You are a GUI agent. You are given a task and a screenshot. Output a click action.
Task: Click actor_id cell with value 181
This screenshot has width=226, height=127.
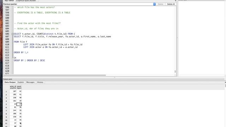pos(13,101)
